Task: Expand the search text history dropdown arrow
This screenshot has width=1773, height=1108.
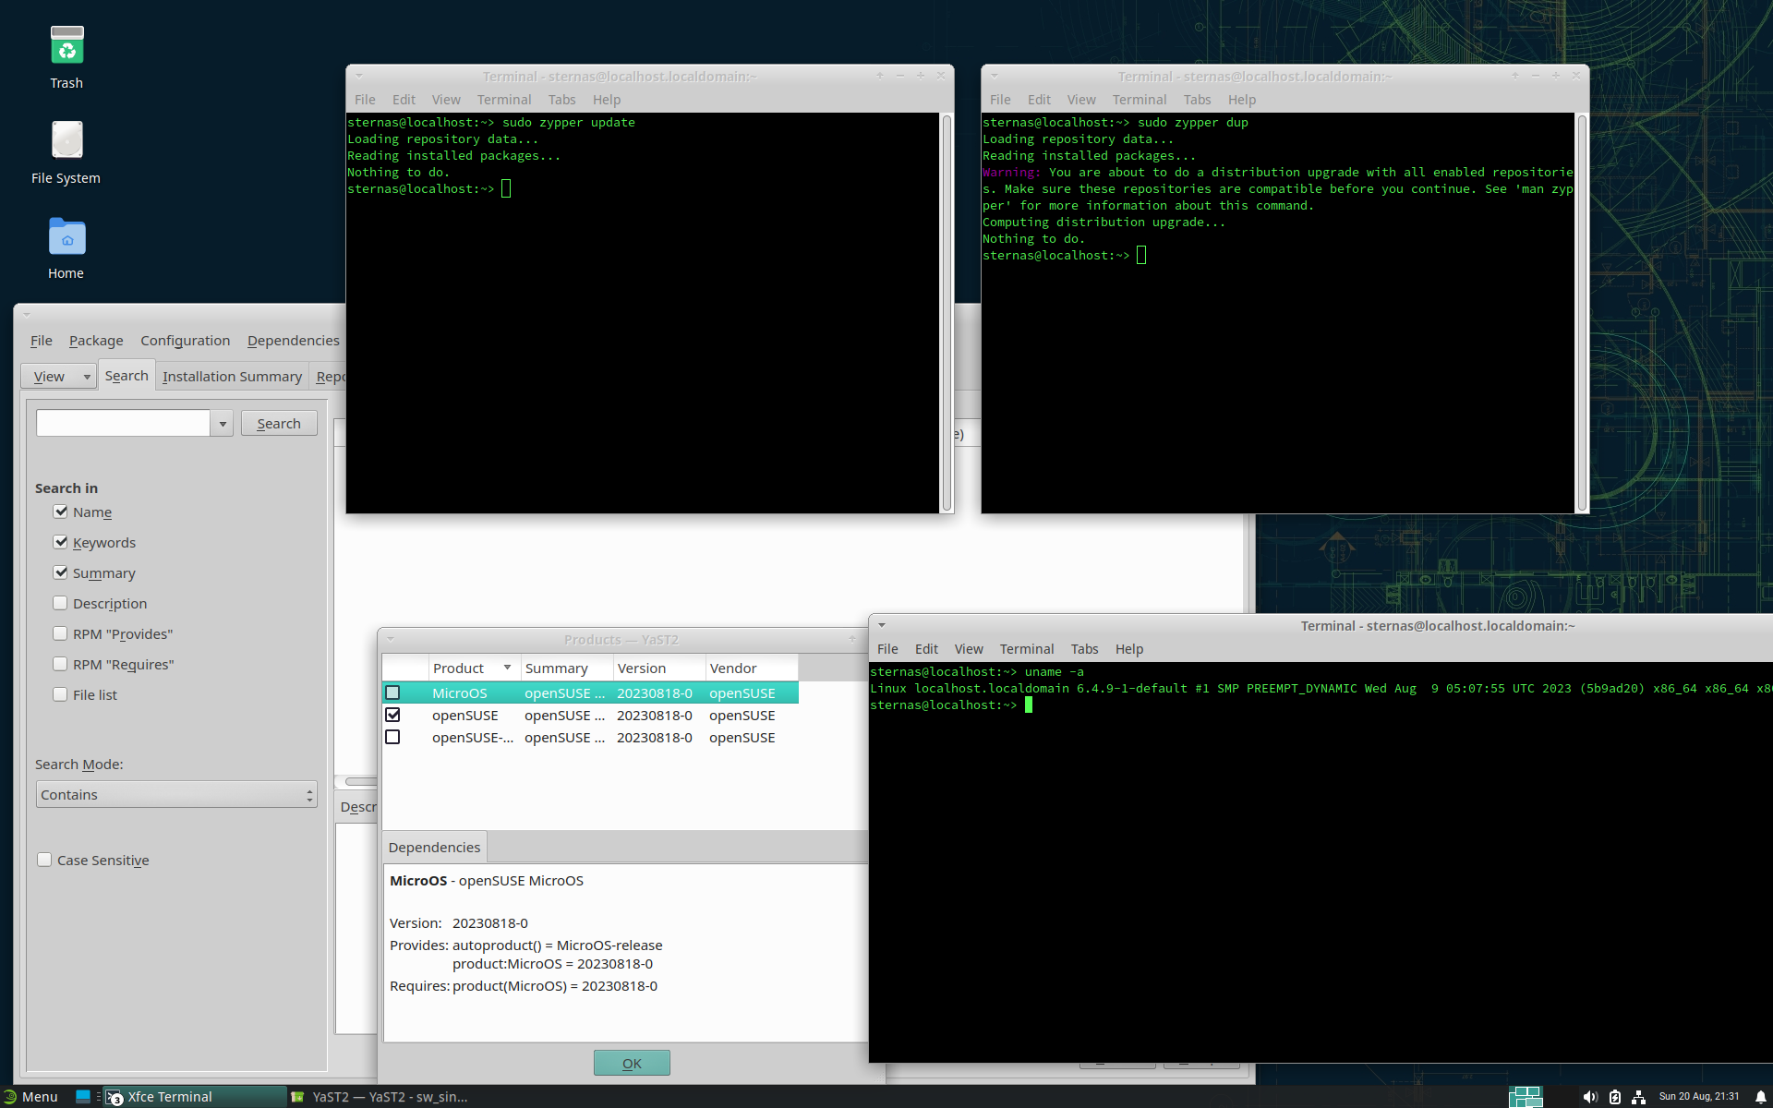Action: [222, 424]
